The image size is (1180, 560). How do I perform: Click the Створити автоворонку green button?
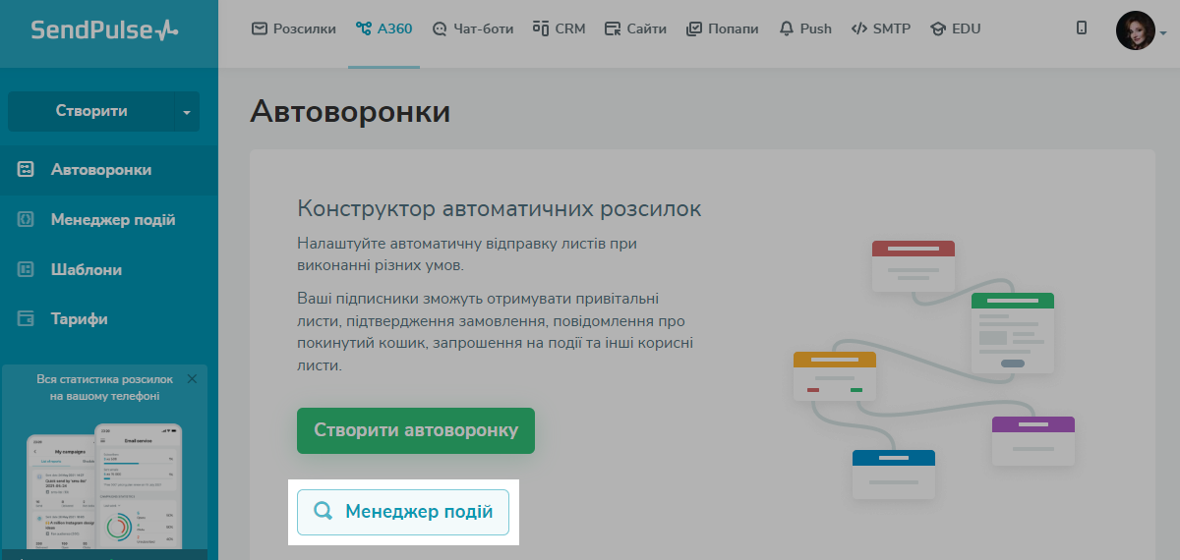416,430
